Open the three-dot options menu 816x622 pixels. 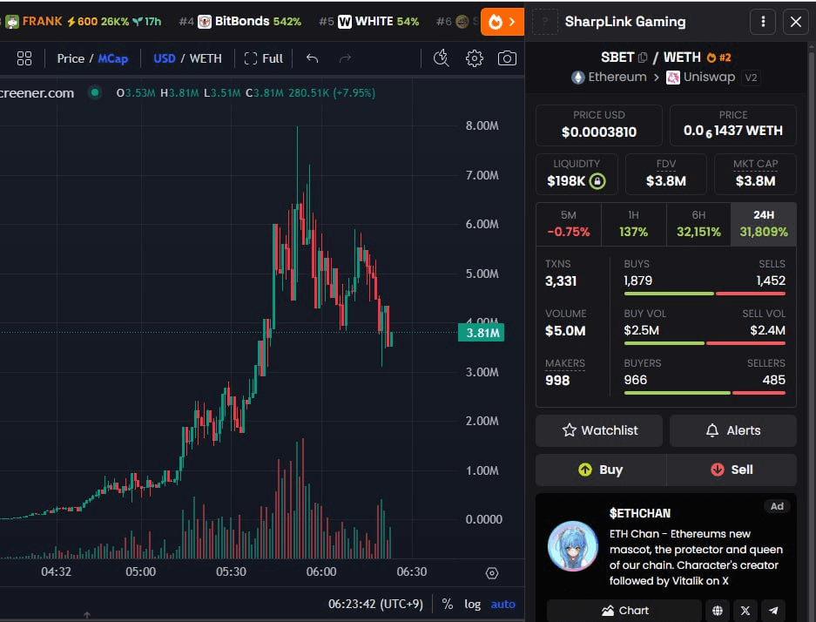click(x=763, y=22)
